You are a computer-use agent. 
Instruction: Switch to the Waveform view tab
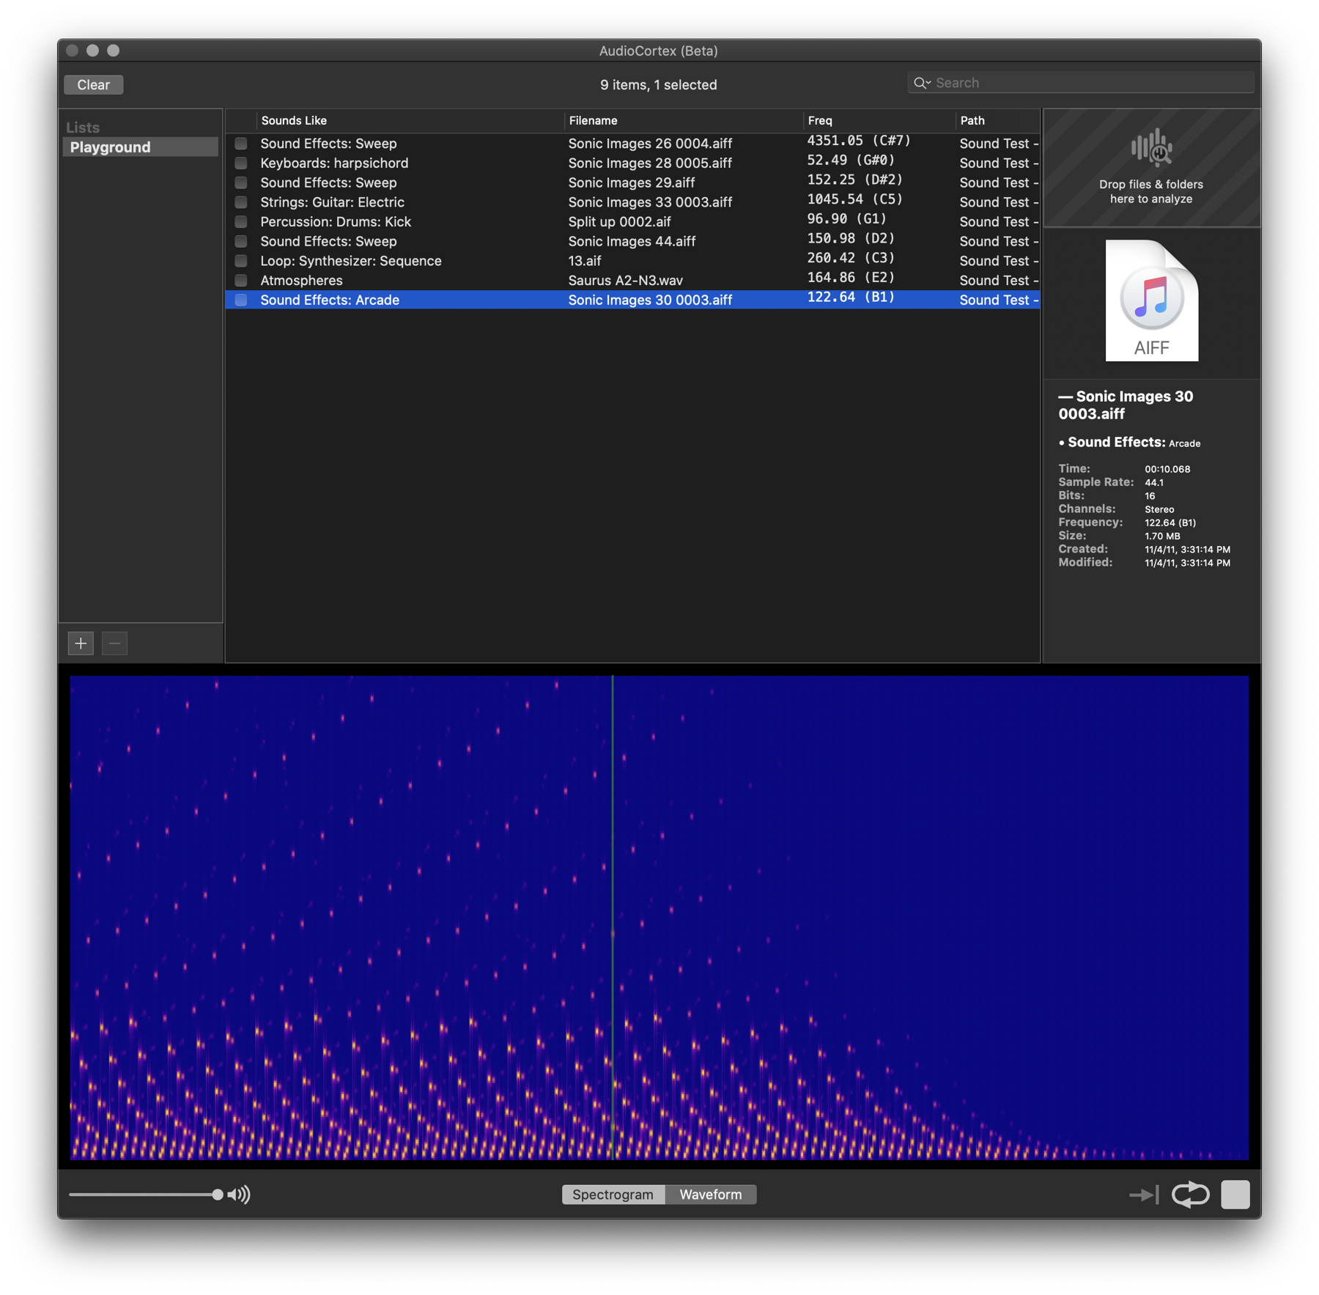coord(710,1195)
